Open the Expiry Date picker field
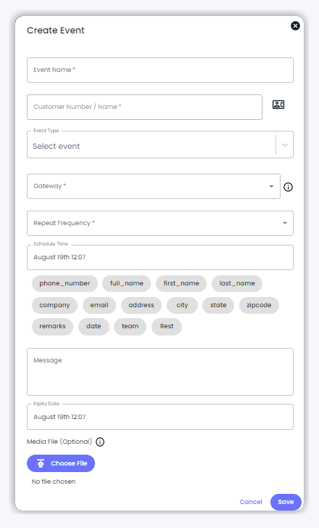Viewport: 319px width, 528px height. [x=160, y=417]
